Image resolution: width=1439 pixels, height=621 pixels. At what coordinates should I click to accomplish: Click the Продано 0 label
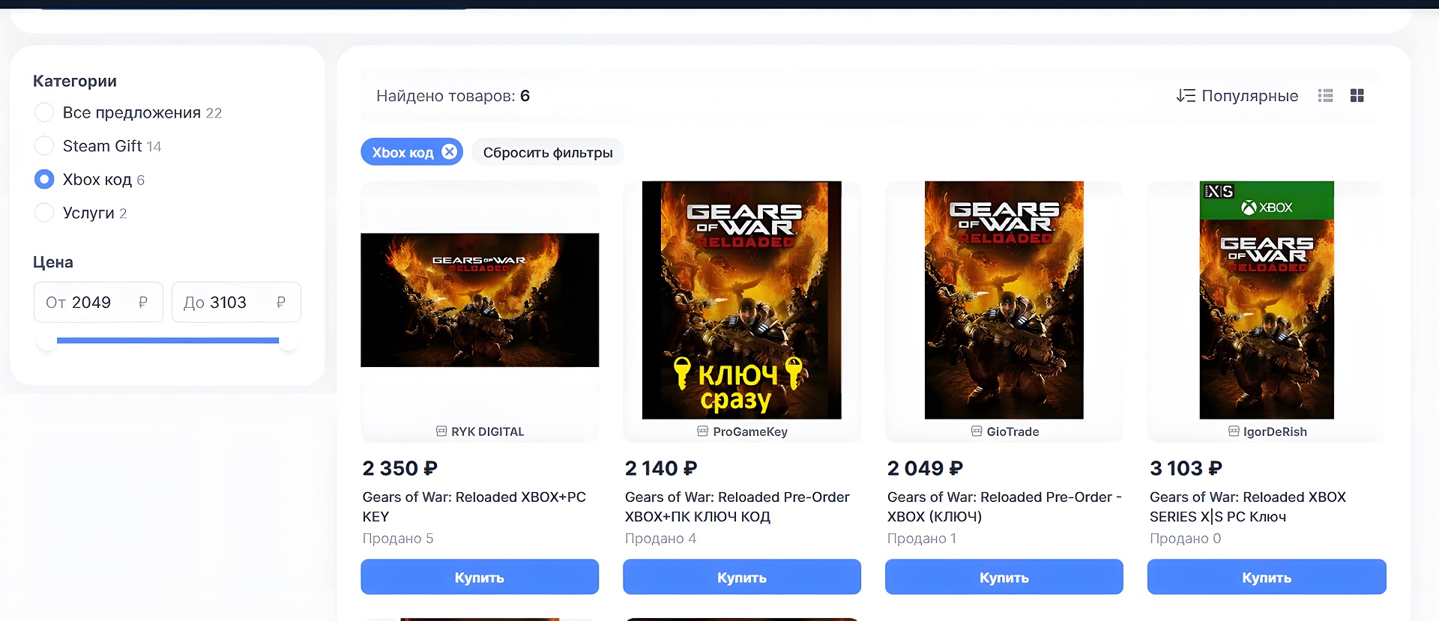[1186, 539]
